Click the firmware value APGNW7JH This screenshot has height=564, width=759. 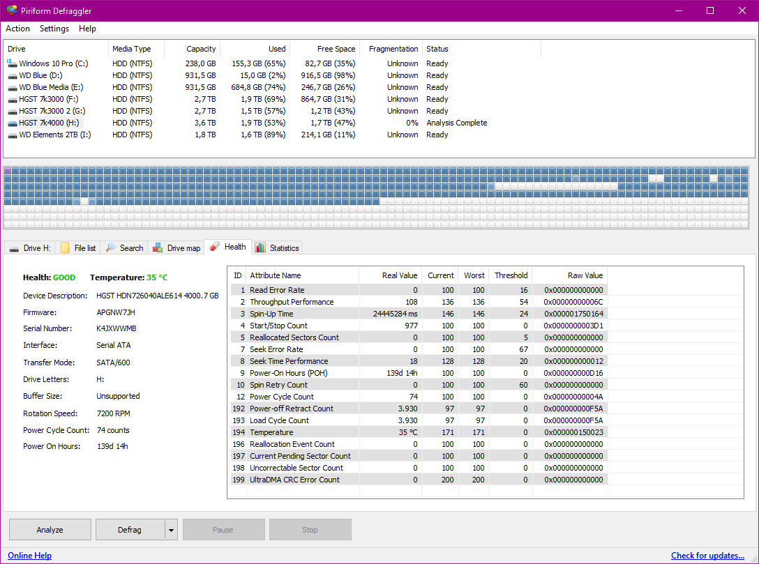pyautogui.click(x=116, y=312)
